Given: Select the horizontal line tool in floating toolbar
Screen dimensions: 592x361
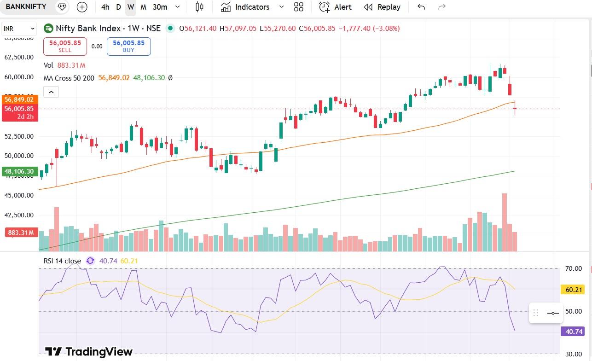Looking at the screenshot, I should [x=553, y=313].
